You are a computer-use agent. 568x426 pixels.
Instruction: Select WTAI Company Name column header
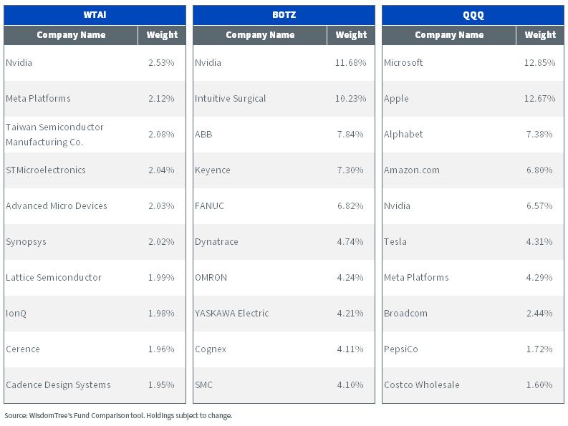(x=71, y=35)
